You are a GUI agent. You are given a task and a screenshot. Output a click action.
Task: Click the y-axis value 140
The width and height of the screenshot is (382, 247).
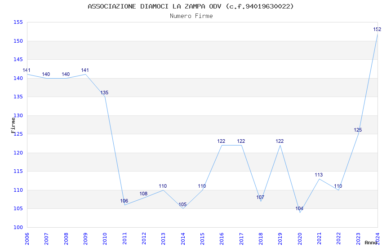[18, 78]
